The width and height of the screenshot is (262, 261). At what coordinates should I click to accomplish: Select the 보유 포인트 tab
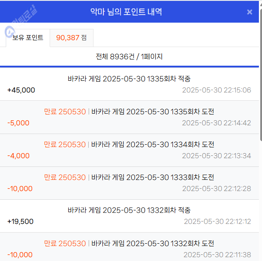28,38
